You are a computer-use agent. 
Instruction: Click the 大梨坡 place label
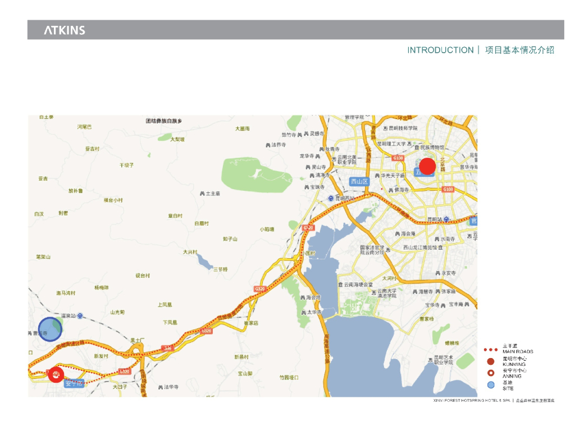(177, 139)
